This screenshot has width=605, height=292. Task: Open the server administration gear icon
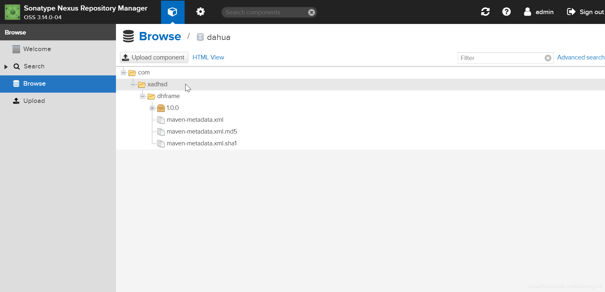click(200, 12)
